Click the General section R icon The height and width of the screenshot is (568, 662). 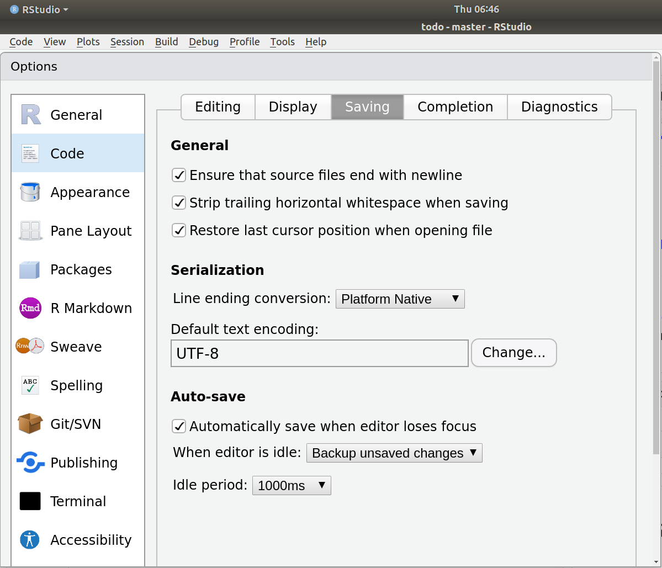coord(31,114)
